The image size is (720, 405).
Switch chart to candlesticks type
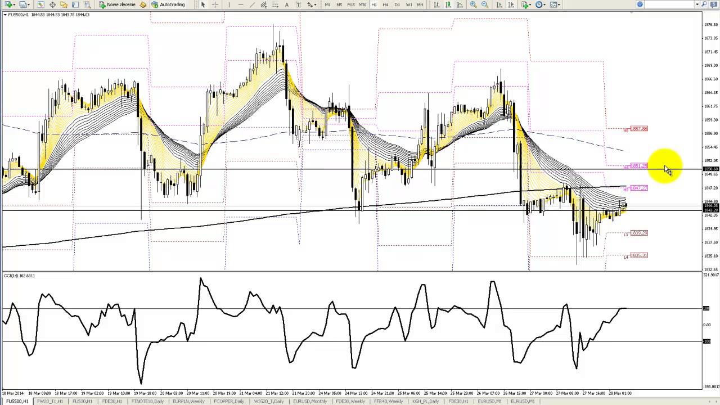(x=448, y=4)
